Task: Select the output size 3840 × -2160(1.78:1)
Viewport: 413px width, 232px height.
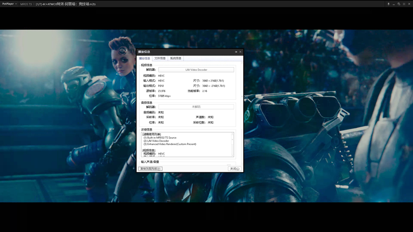Action: 214,86
